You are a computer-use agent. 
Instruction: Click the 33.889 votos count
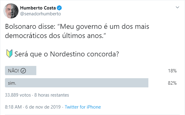click(x=18, y=95)
